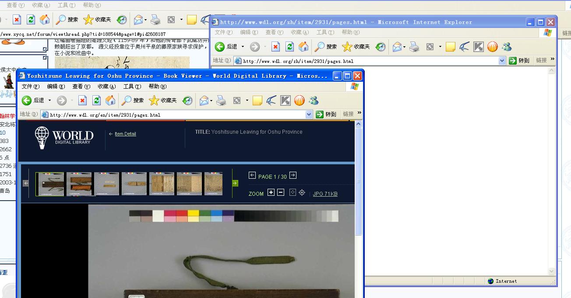
Task: Expand Back history dropdown in zh/item/2931 window
Action: tap(243, 47)
